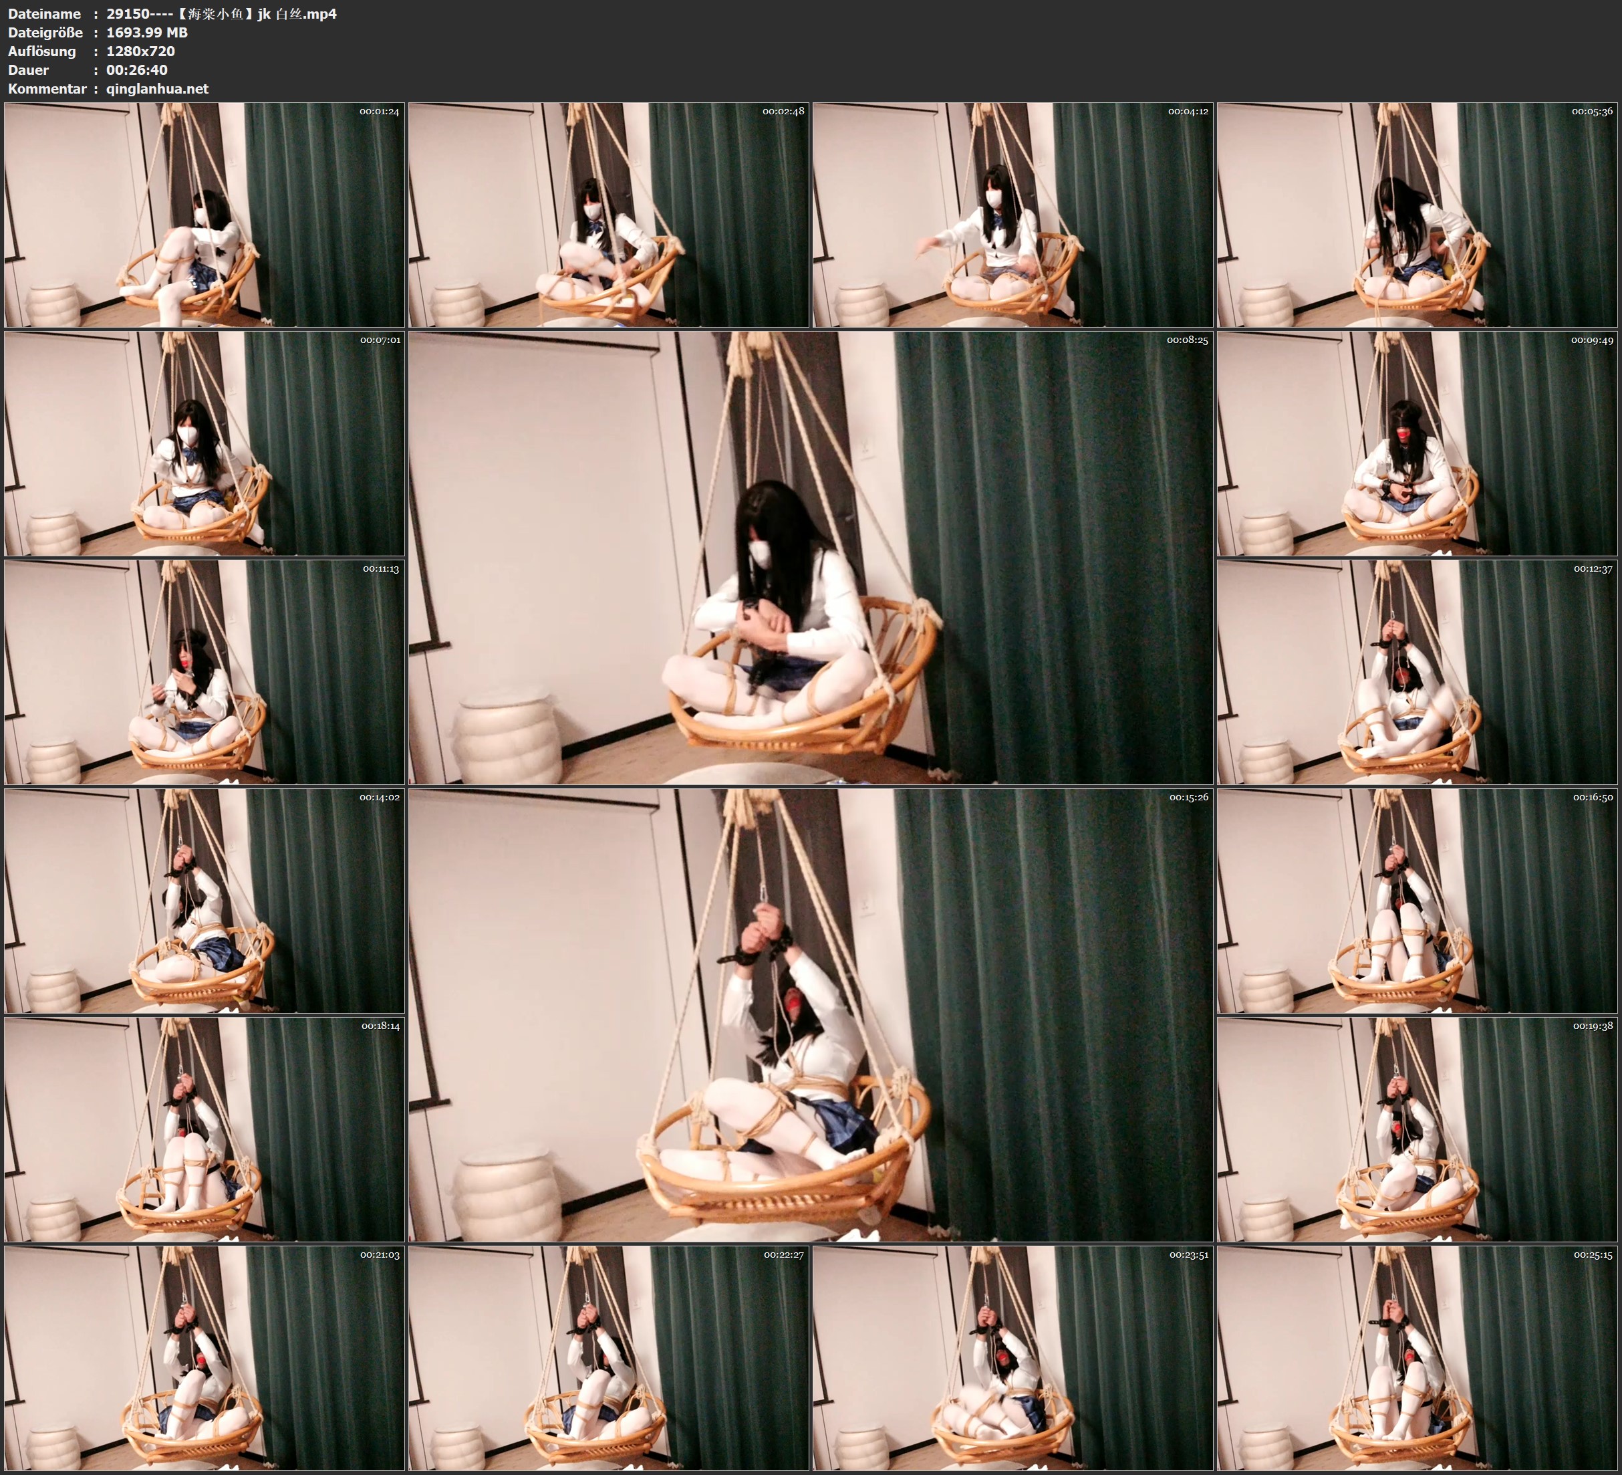Click the last thumbnail at 00:25:15

(1417, 1357)
